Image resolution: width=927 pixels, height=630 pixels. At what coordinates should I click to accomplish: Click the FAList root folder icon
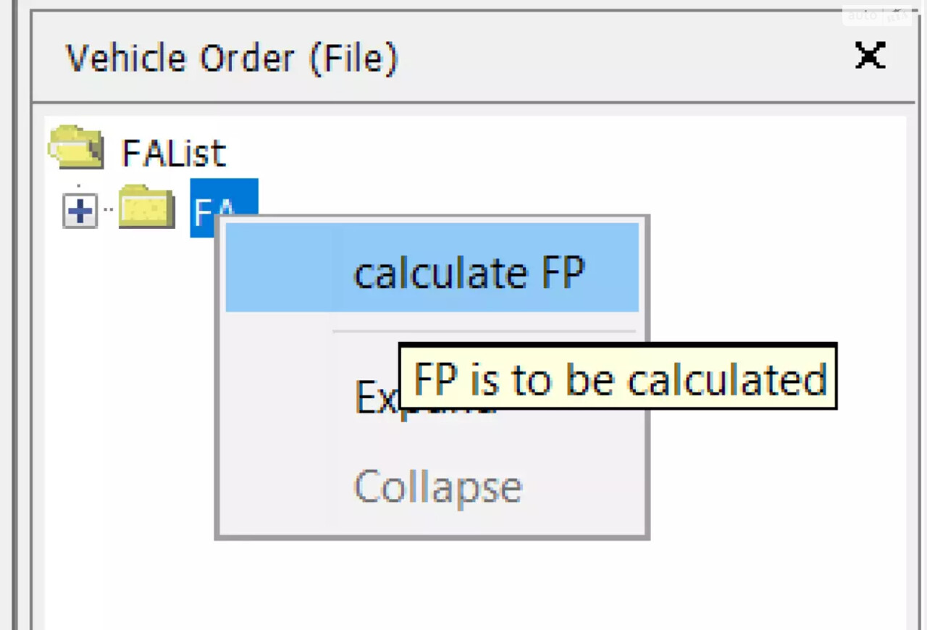[x=76, y=147]
